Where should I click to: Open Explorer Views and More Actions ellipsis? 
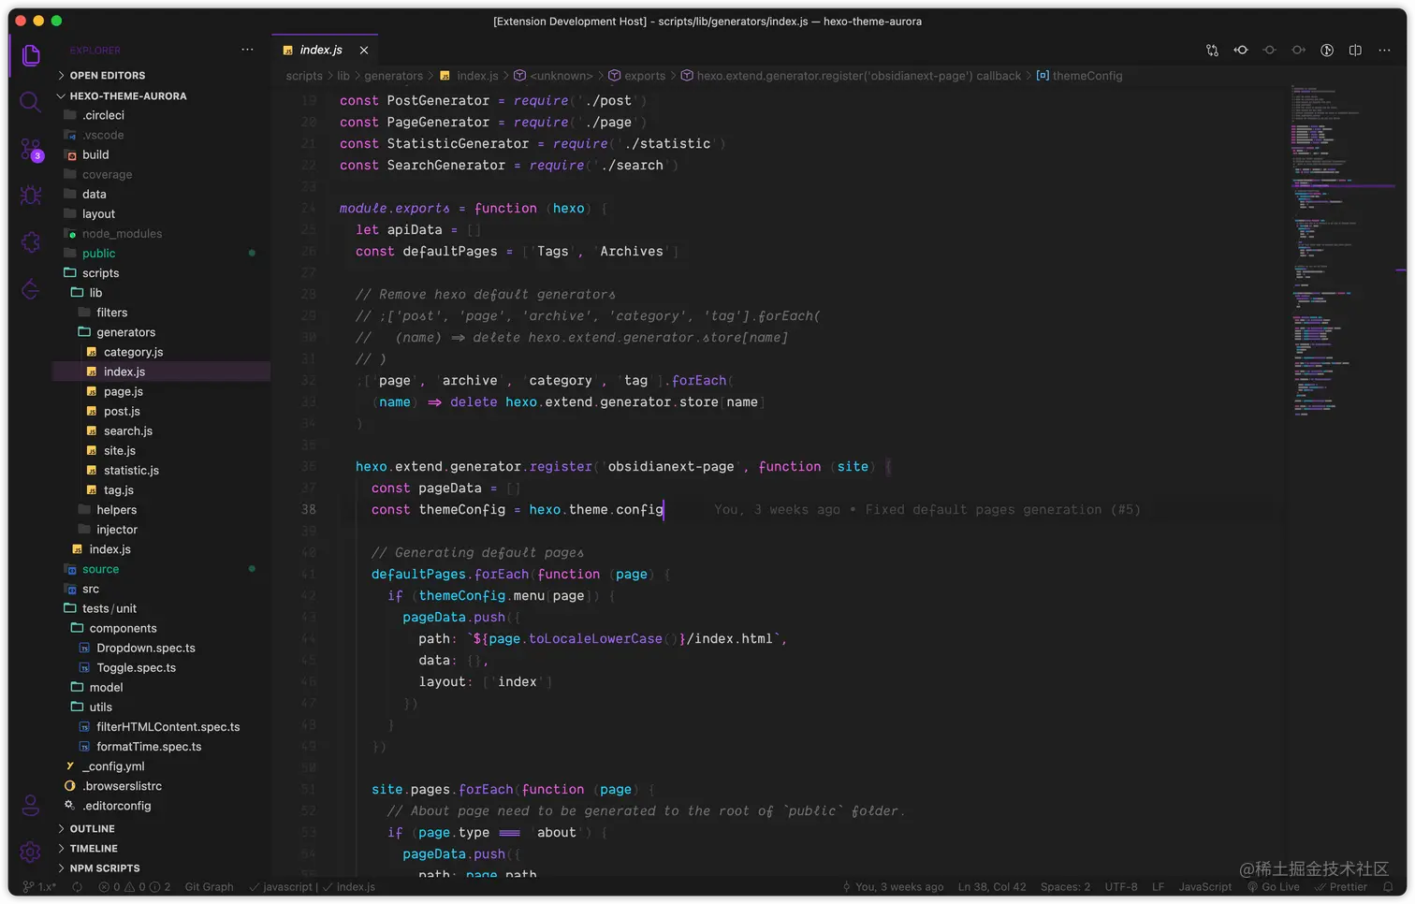point(247,50)
